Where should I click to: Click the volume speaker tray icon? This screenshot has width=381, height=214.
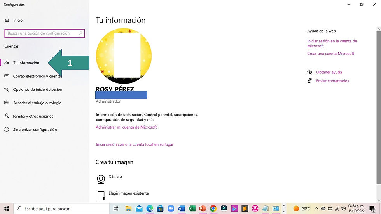(x=343, y=209)
